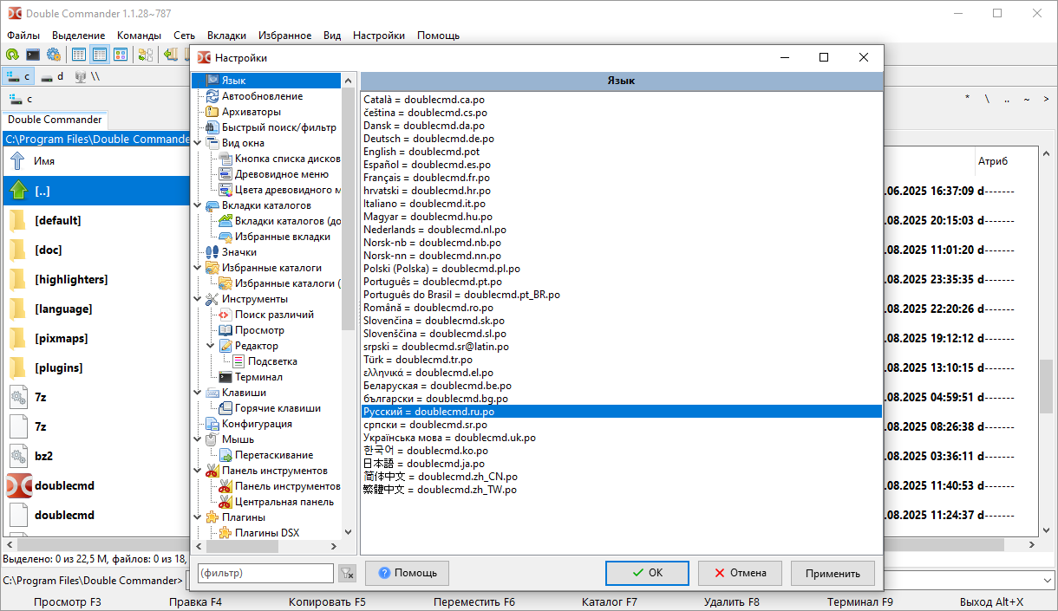This screenshot has width=1058, height=611.
Task: Click Удалить F8 function button
Action: point(732,601)
